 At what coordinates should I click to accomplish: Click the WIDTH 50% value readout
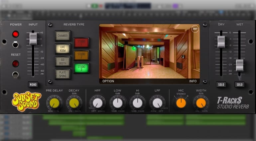point(201,94)
